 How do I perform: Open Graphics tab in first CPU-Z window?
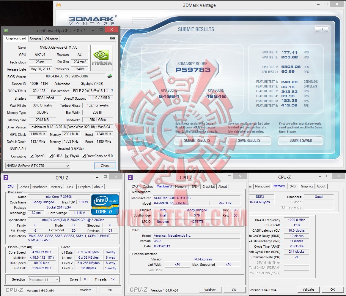(x=84, y=187)
